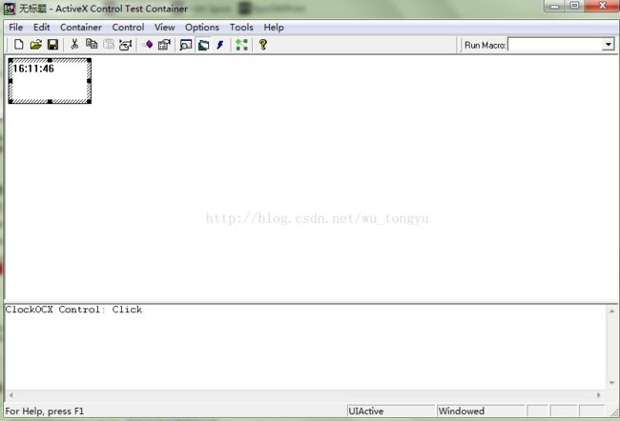This screenshot has height=421, width=620.
Task: Click the log pane scroll down arrow
Action: click(611, 383)
